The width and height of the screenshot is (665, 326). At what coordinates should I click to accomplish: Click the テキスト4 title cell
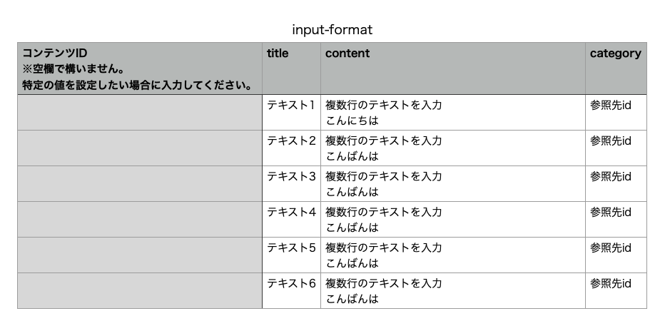(x=291, y=220)
